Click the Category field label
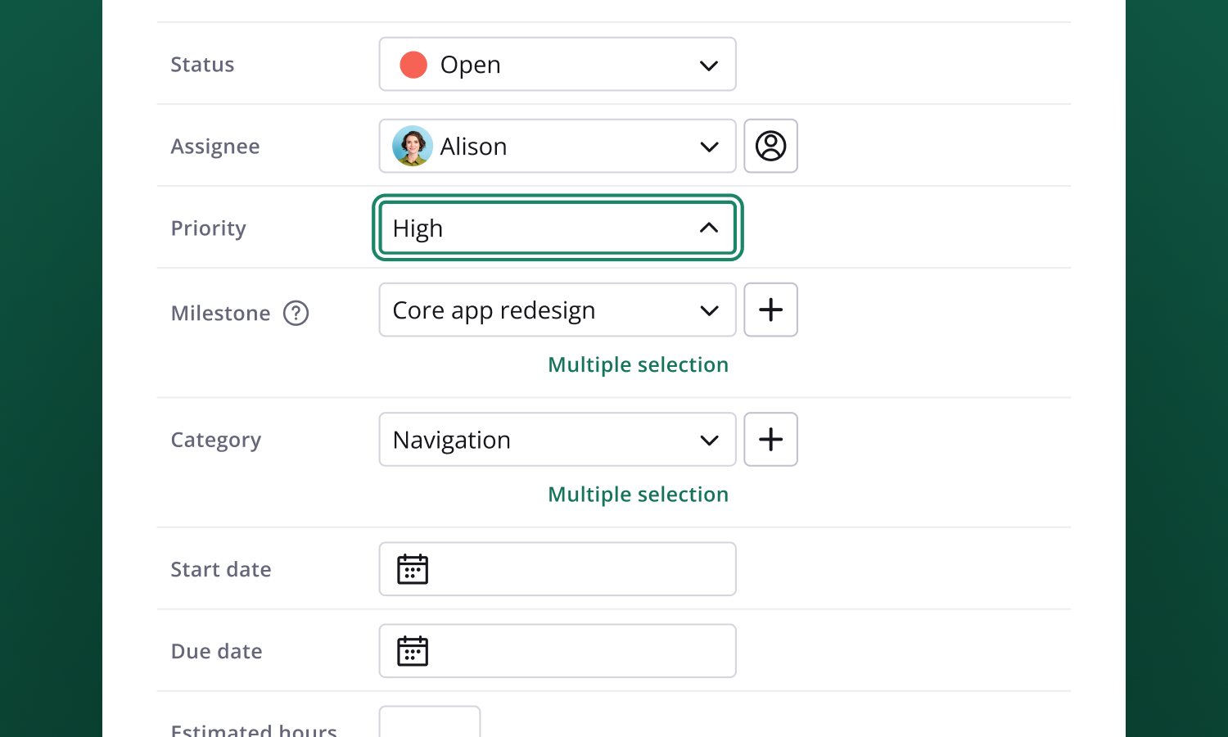The height and width of the screenshot is (737, 1228). pyautogui.click(x=216, y=441)
